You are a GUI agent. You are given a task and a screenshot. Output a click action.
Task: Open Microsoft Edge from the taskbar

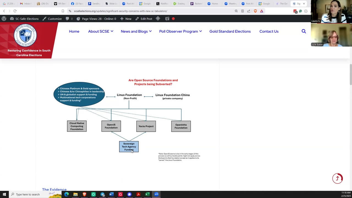(67, 194)
